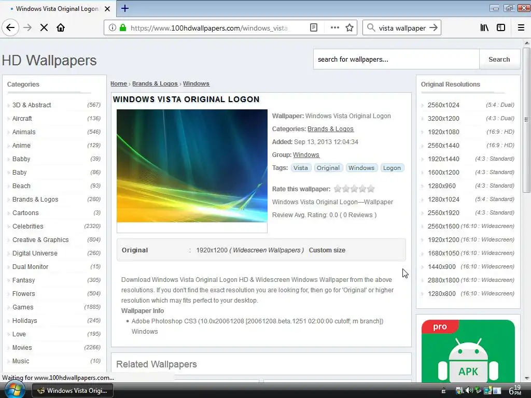
Task: Show site information icon in address bar
Action: click(x=113, y=28)
